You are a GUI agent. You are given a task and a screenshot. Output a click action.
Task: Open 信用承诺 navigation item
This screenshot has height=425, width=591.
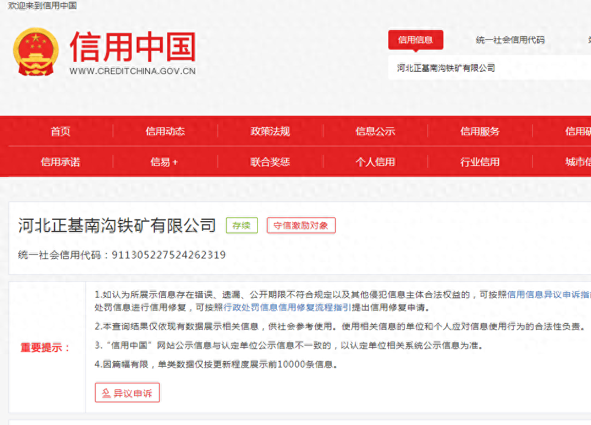coord(60,162)
